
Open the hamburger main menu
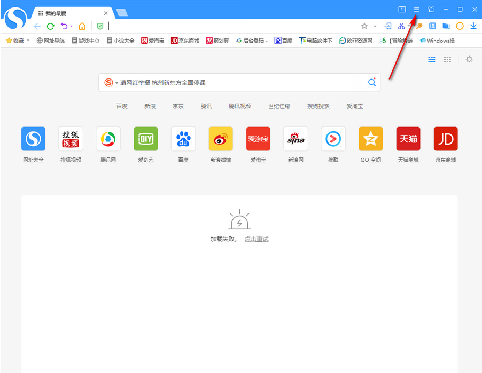tap(416, 10)
